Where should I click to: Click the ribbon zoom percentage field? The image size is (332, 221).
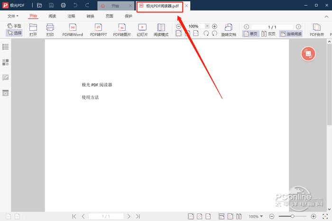tap(194, 26)
